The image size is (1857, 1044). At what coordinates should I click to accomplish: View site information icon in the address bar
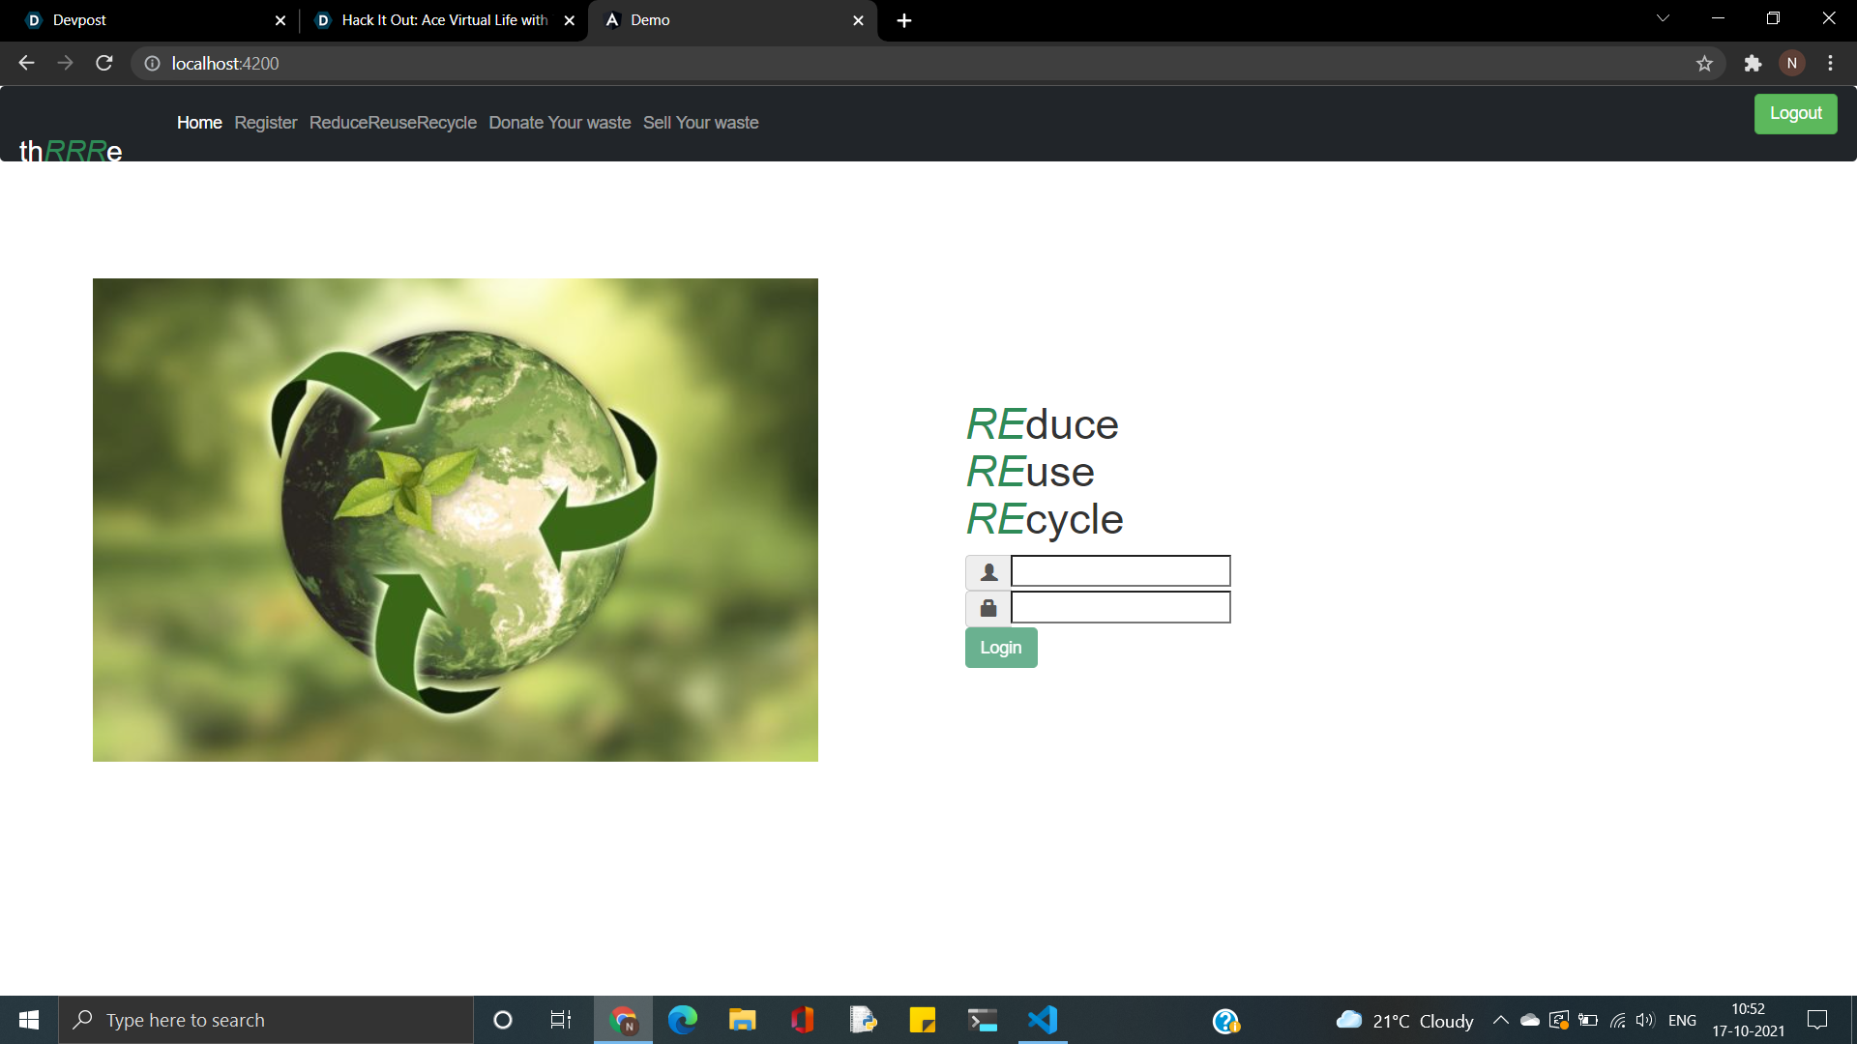pyautogui.click(x=152, y=63)
